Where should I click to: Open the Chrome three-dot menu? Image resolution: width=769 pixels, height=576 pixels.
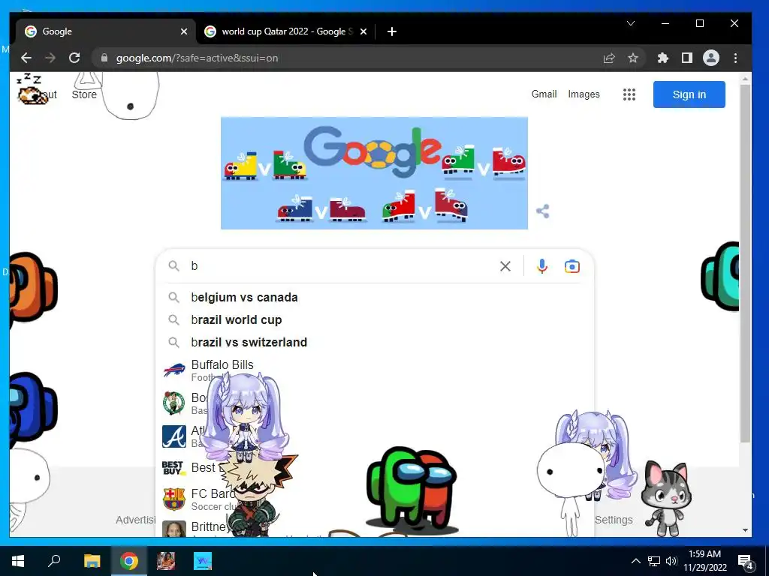736,58
